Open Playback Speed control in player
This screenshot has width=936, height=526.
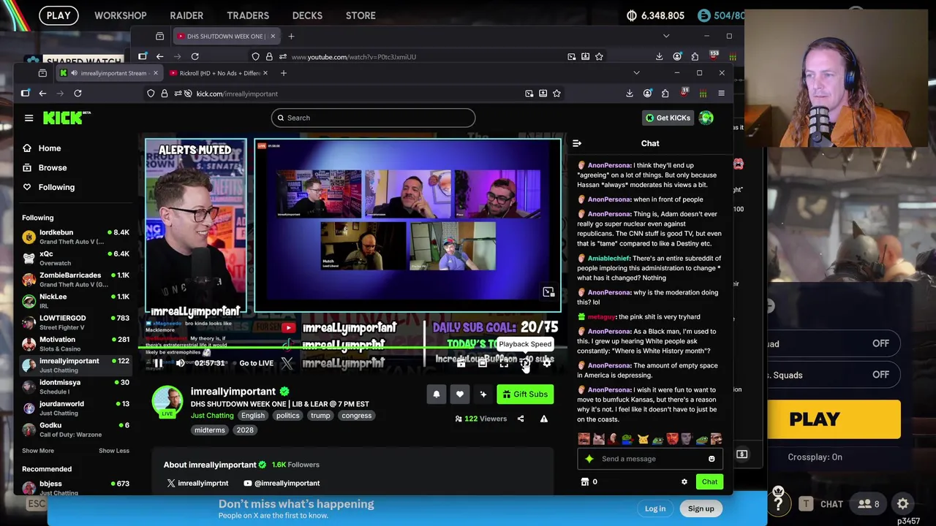tap(525, 363)
